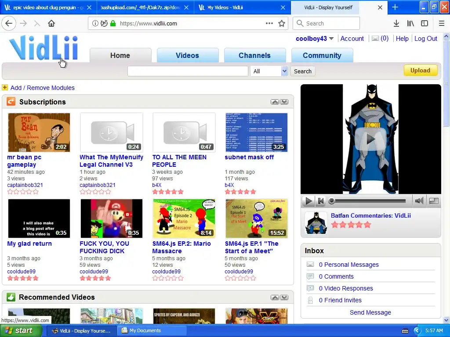Open the Help link
Image resolution: width=450 pixels, height=337 pixels.
click(402, 39)
